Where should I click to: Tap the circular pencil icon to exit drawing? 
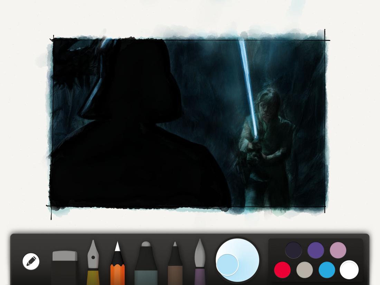(x=31, y=261)
